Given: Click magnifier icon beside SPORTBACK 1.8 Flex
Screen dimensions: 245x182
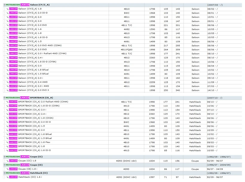Looking at the screenshot, I should click(7, 142).
